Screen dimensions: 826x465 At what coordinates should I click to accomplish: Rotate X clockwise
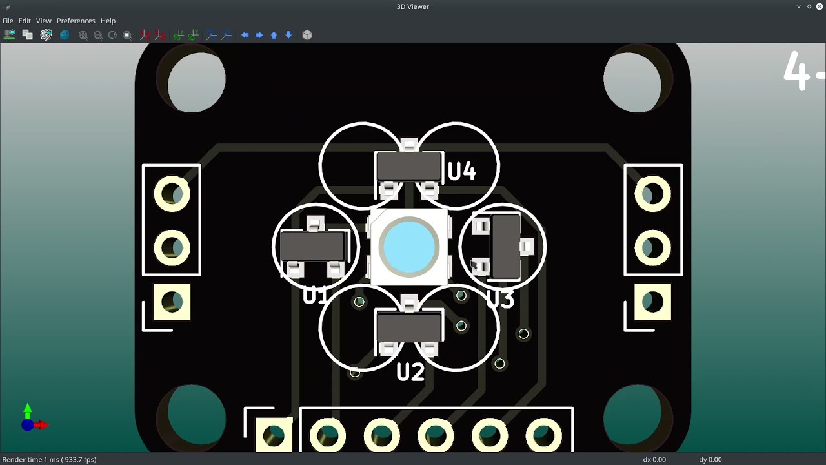146,35
